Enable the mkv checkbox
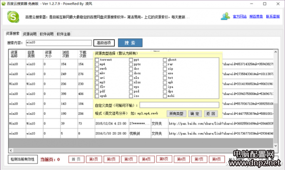 [x=97, y=74]
